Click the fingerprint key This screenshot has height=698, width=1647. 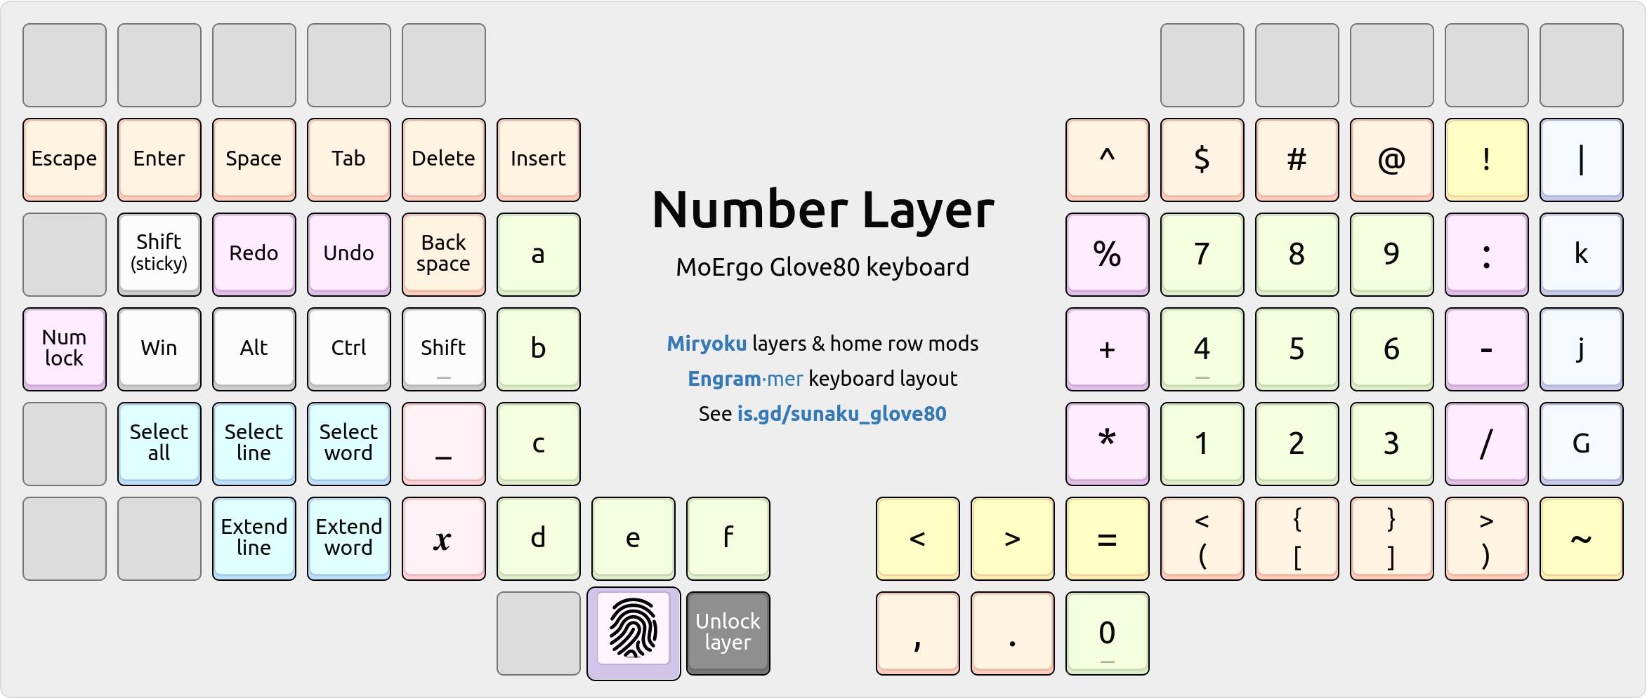coord(634,633)
